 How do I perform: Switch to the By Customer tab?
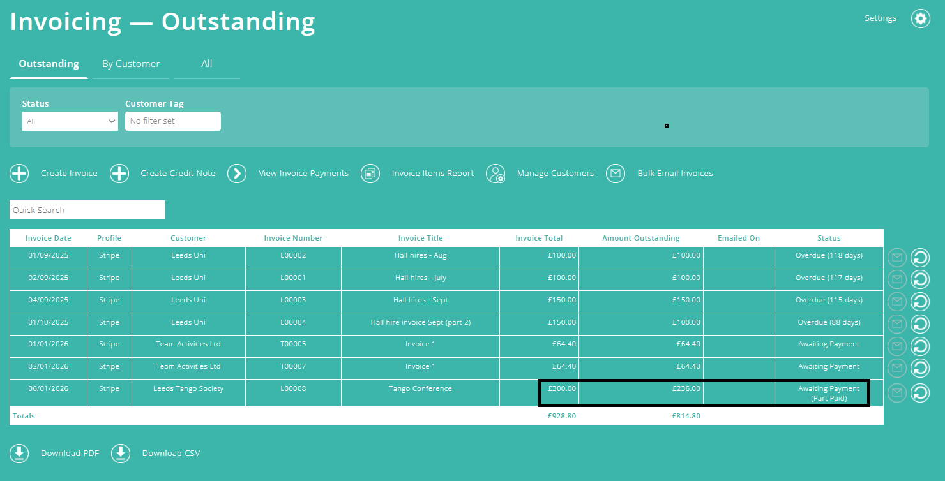click(130, 63)
